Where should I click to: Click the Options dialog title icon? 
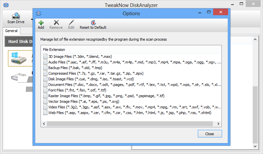[39, 13]
